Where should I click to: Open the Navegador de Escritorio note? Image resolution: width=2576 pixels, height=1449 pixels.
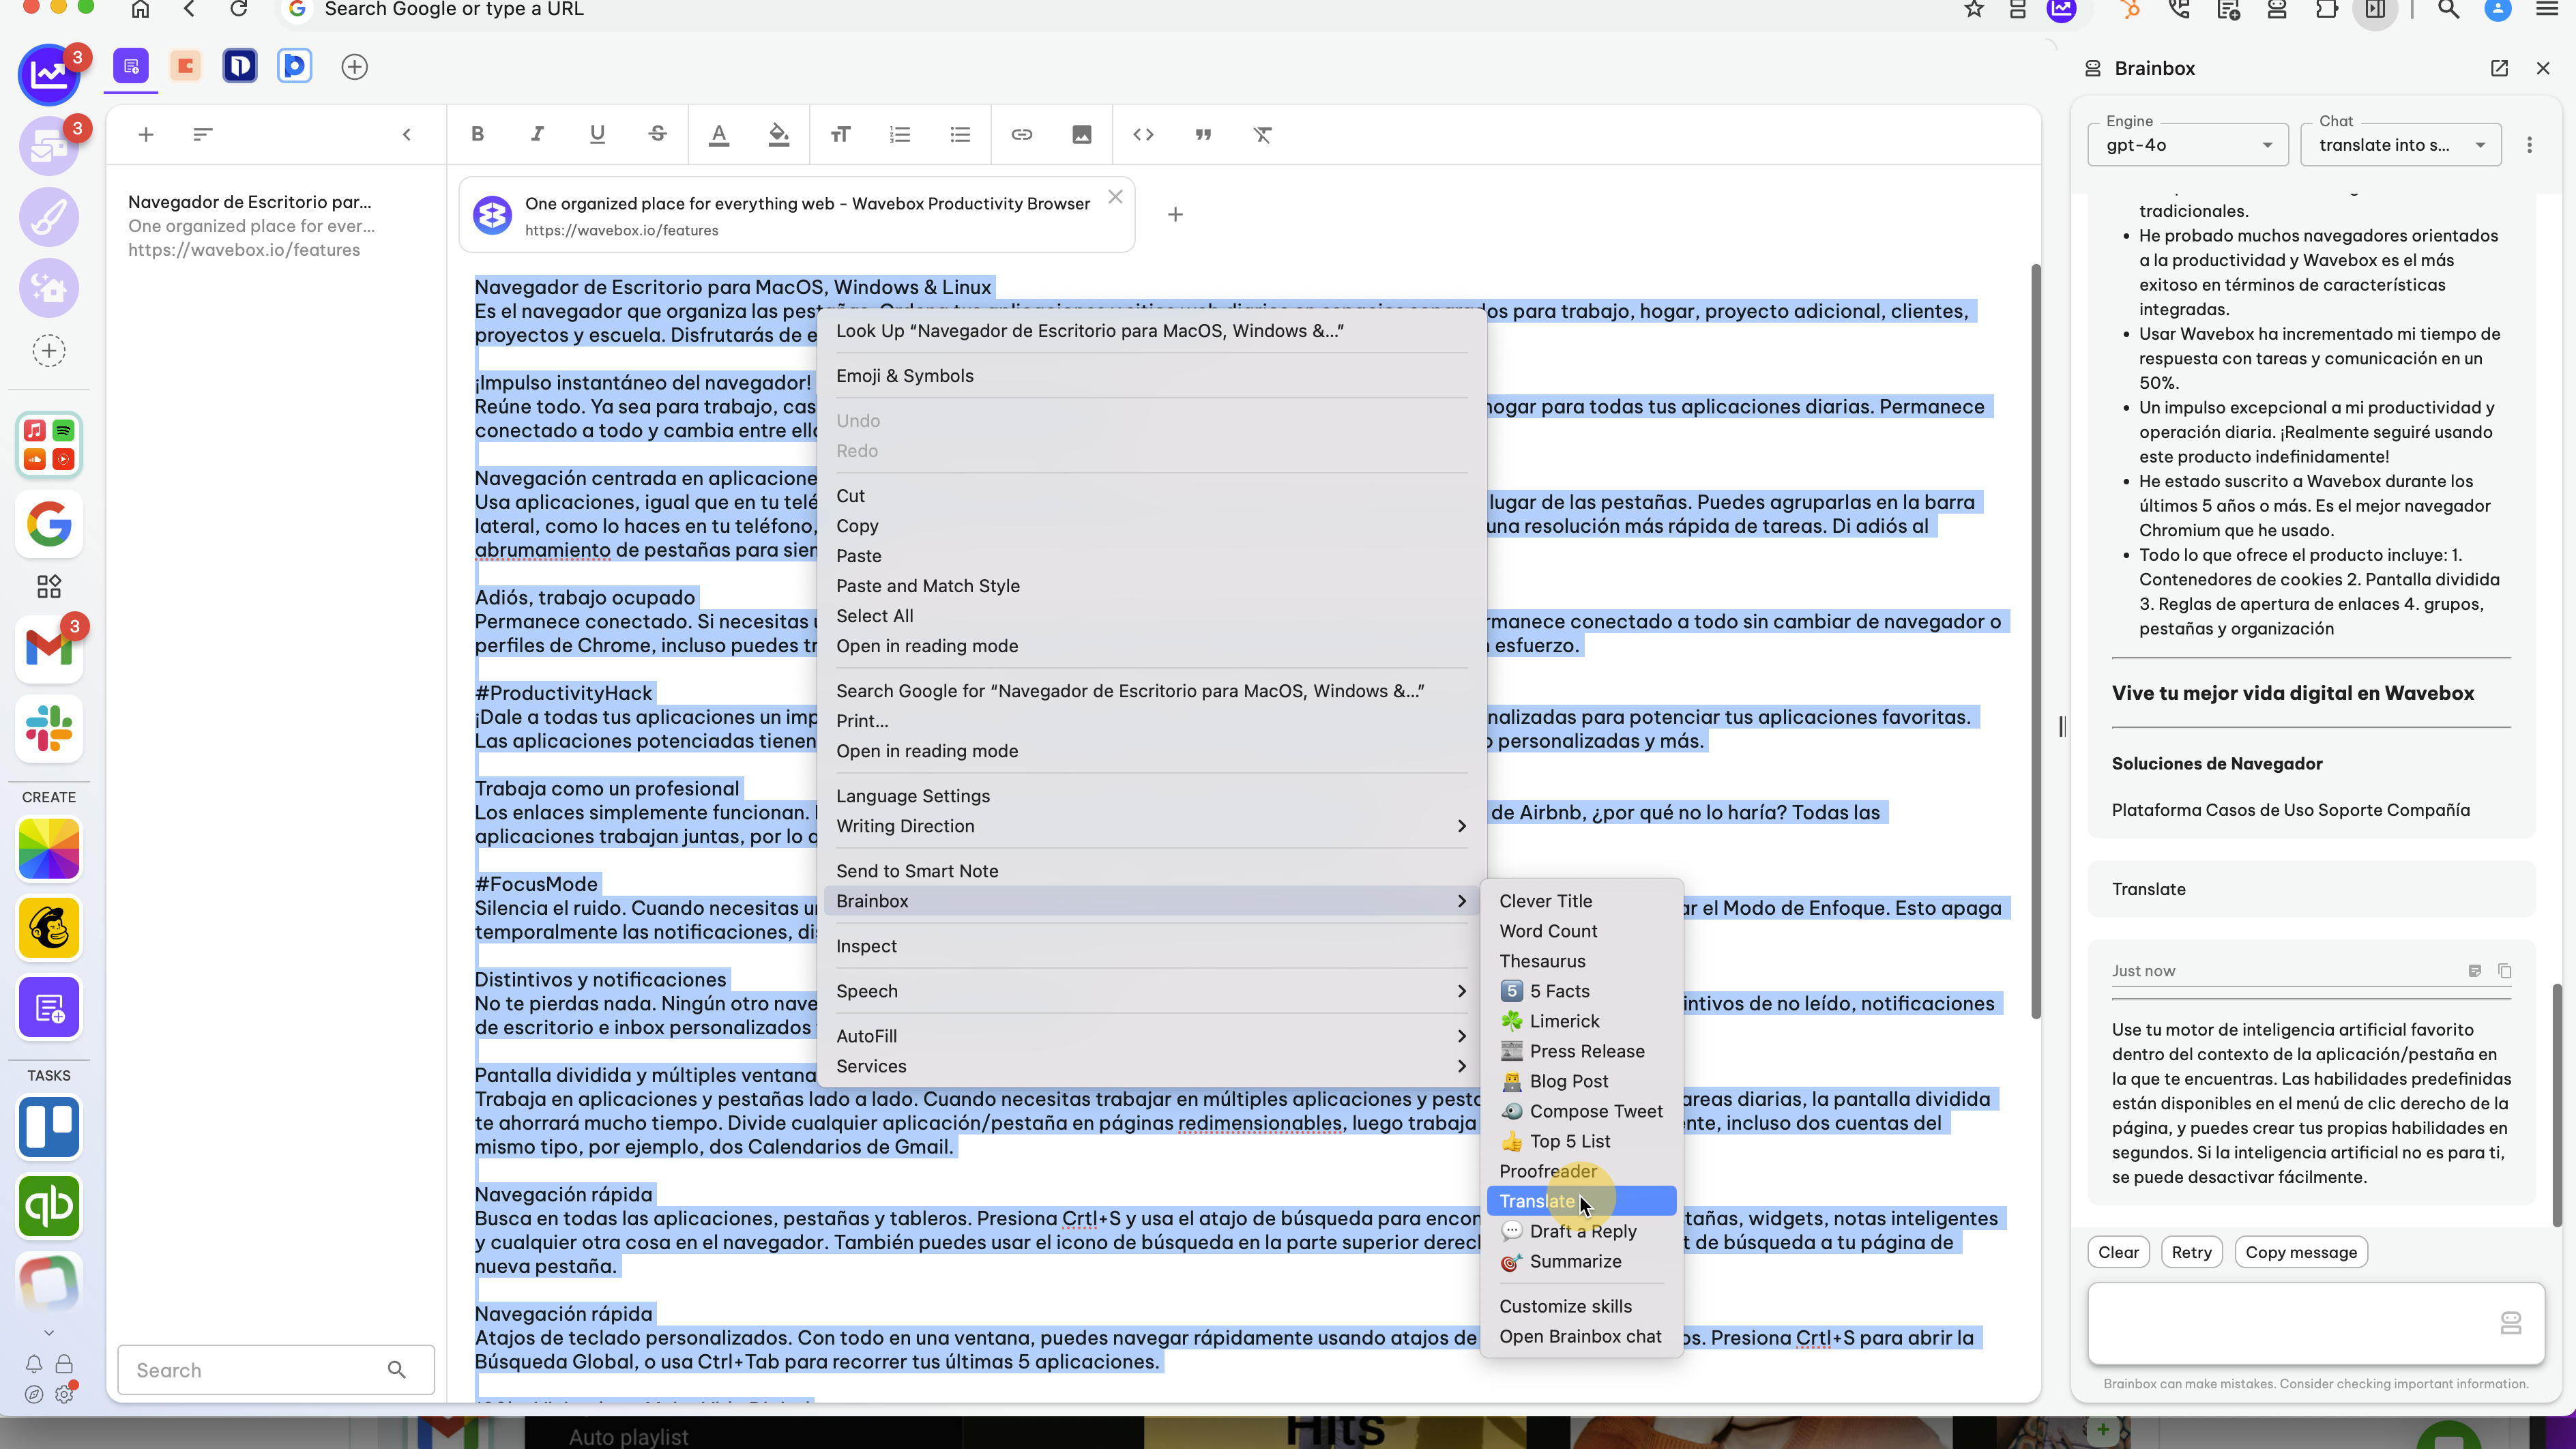click(x=275, y=226)
